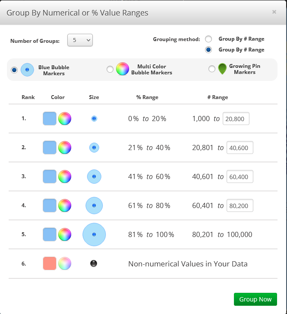Click the Multi Color bubble icon
This screenshot has height=314, width=287.
pos(123,69)
